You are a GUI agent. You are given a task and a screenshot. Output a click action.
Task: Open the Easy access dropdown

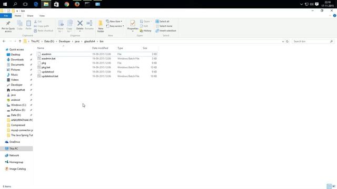[x=115, y=26]
